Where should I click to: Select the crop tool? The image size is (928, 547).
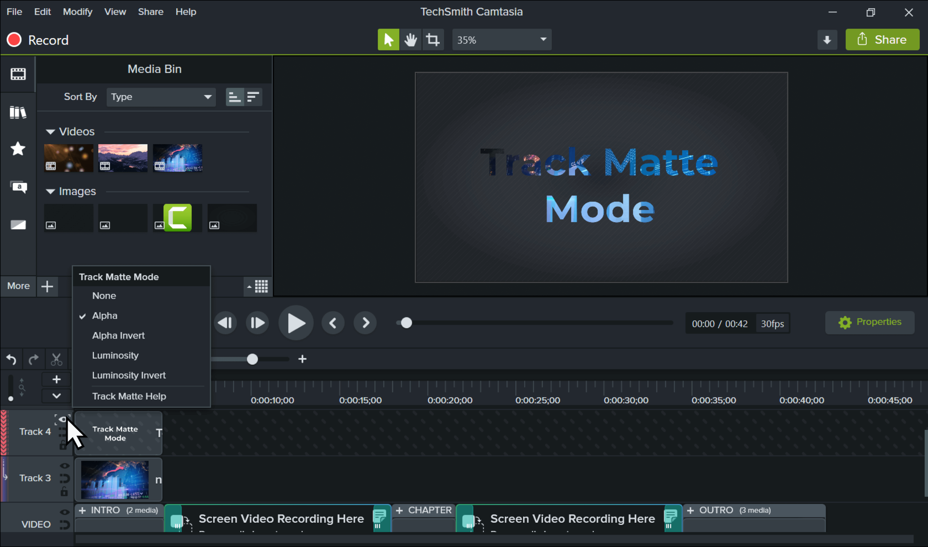coord(431,40)
